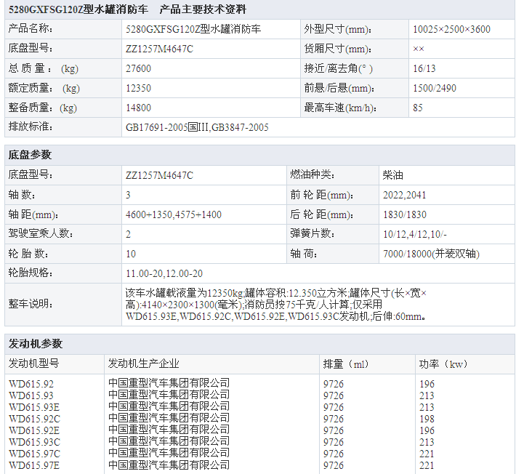The width and height of the screenshot is (516, 474).
Task: Select the front/rear overhang value 1500/2490
Action: click(434, 89)
